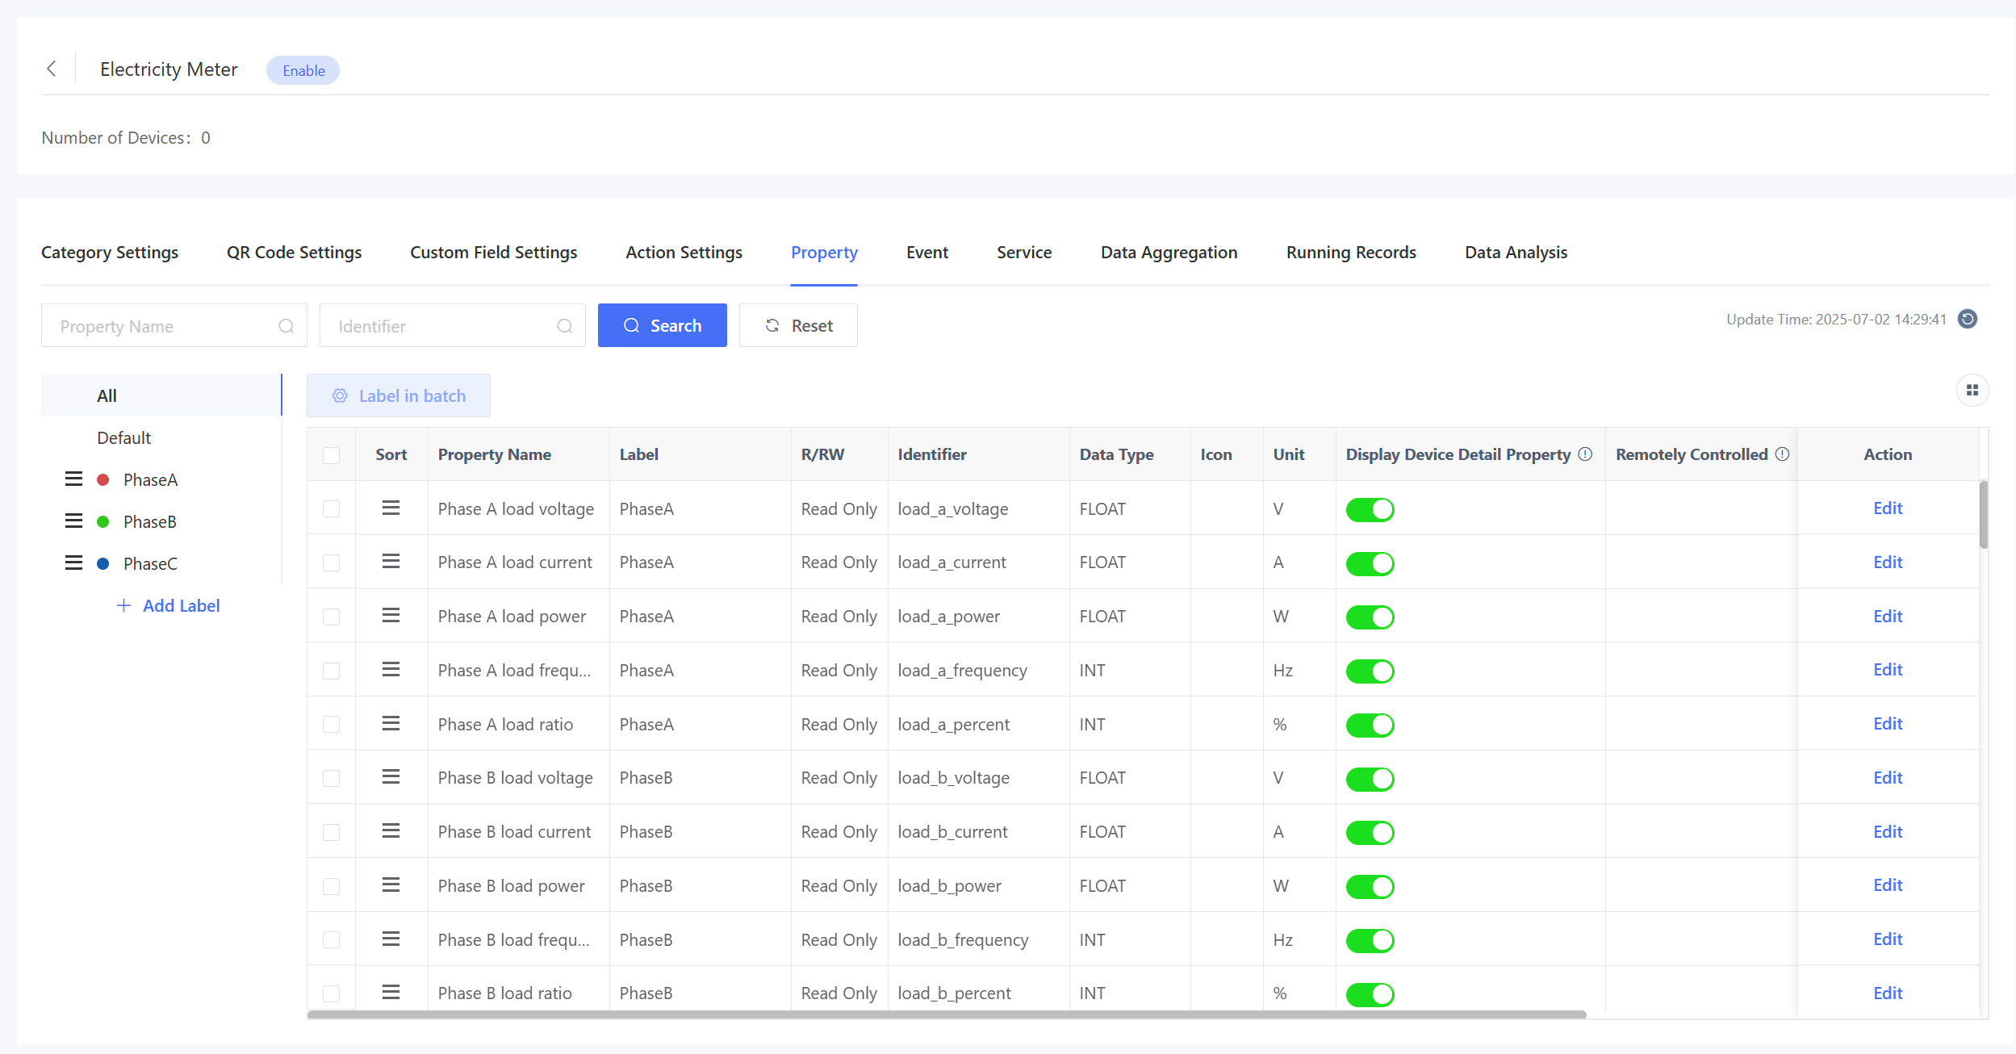Click sort handle for Phase A load voltage row
The width and height of the screenshot is (2016, 1054).
coord(391,508)
